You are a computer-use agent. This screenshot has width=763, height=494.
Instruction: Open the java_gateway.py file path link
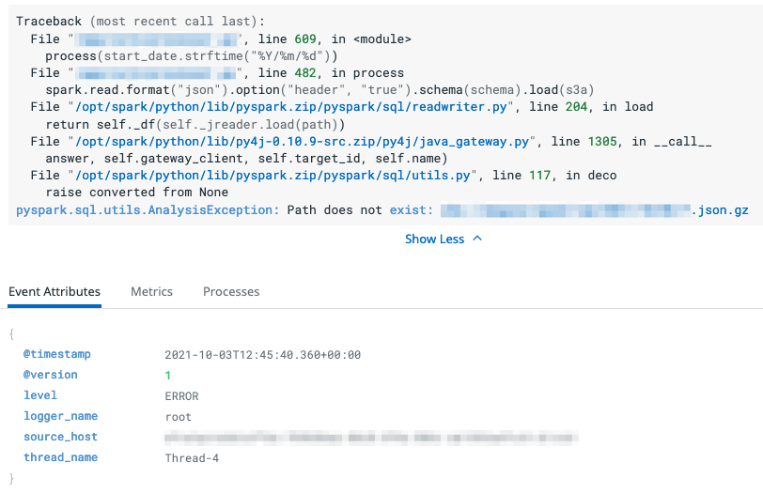pyautogui.click(x=302, y=142)
